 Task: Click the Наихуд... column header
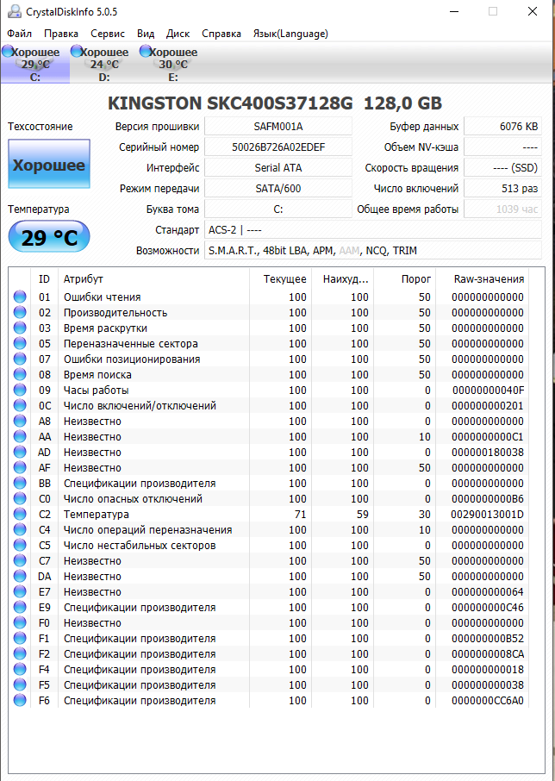click(x=342, y=279)
